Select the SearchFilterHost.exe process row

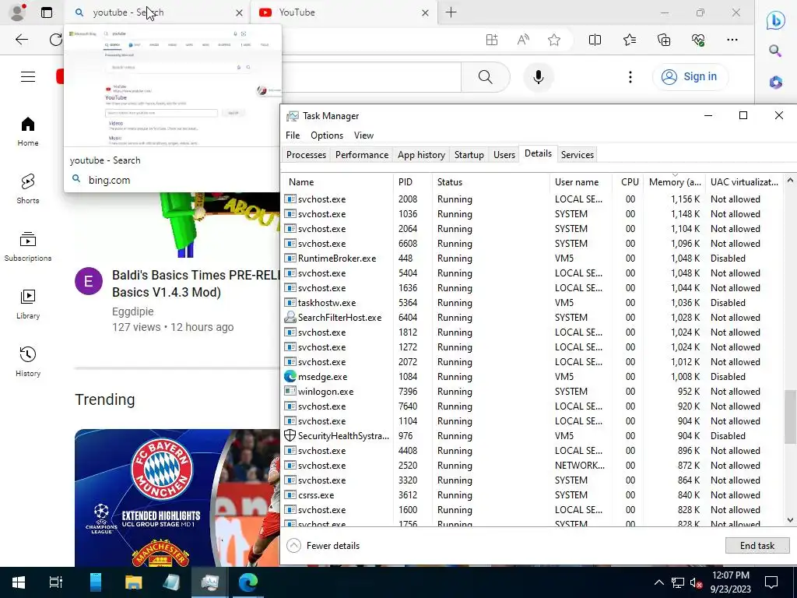click(532, 318)
